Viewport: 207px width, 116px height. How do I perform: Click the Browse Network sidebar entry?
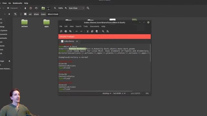[5, 69]
